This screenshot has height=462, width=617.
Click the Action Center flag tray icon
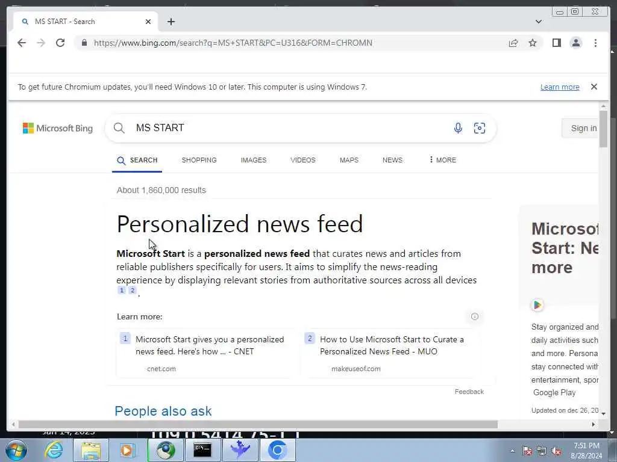(527, 451)
